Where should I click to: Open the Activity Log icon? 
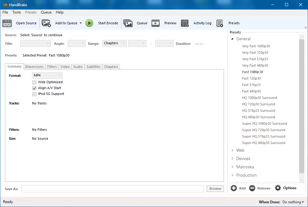[x=185, y=23]
